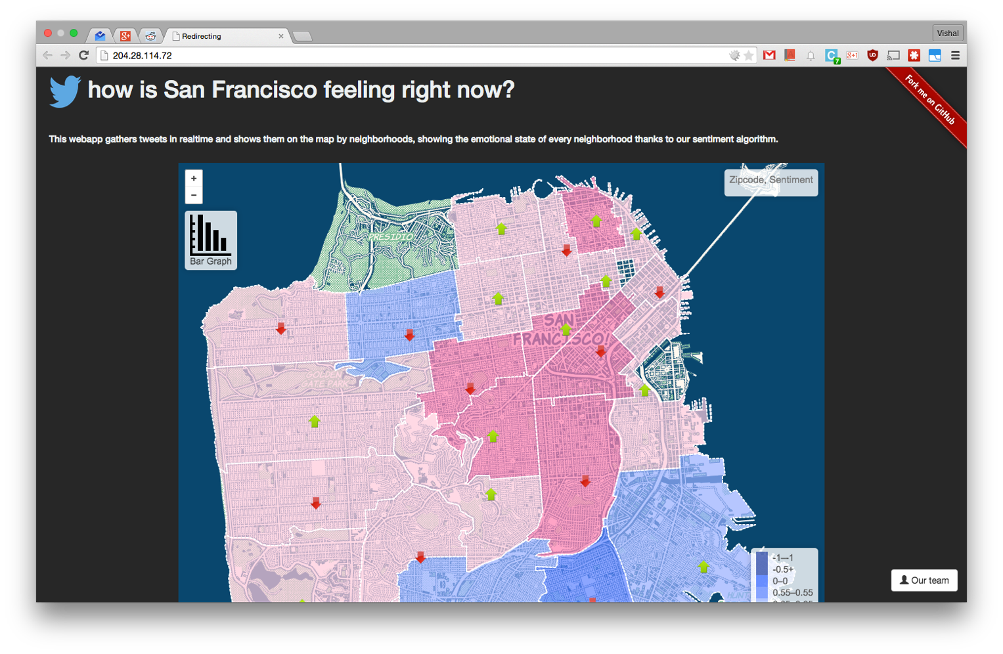Screen dimensions: 1003x654
Task: Click the Twitter bird logo
Action: [65, 91]
